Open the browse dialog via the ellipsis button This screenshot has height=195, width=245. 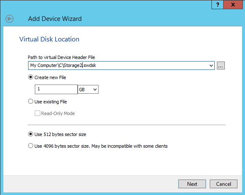click(x=221, y=65)
